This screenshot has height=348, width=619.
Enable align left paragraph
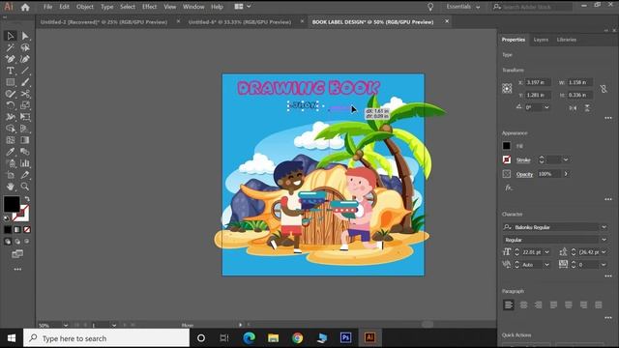pyautogui.click(x=509, y=305)
